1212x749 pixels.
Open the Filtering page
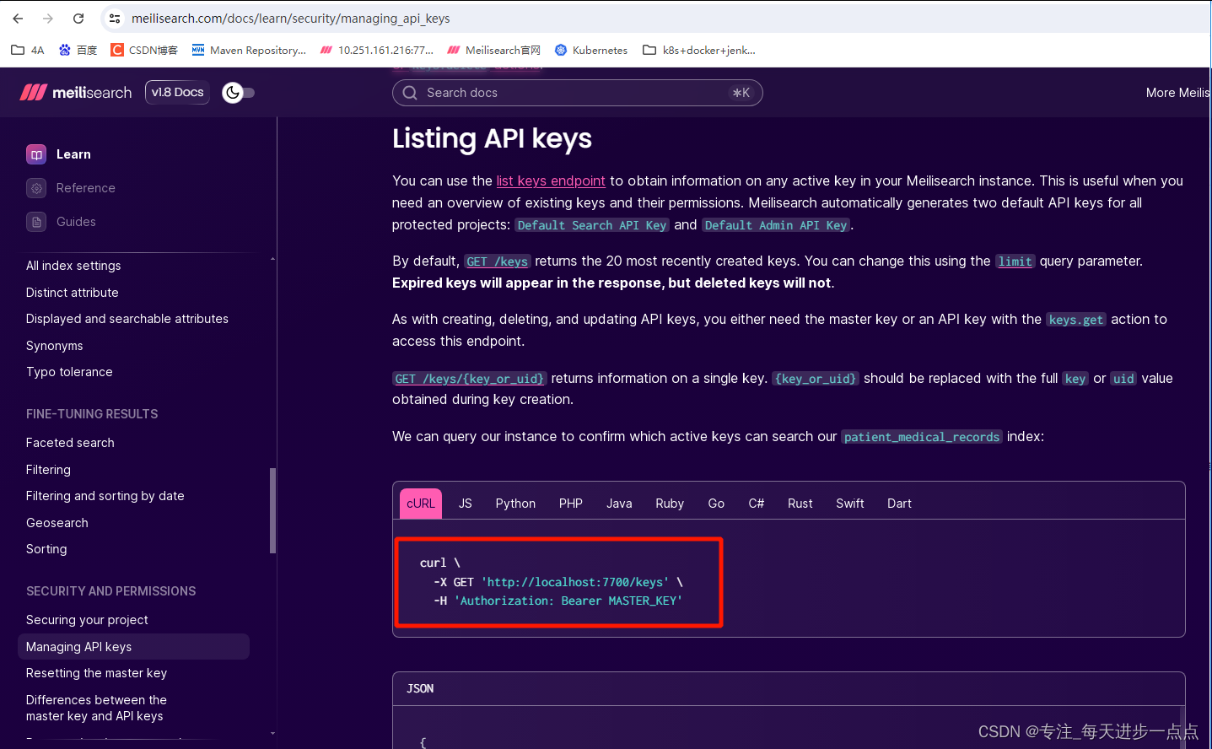tap(48, 470)
